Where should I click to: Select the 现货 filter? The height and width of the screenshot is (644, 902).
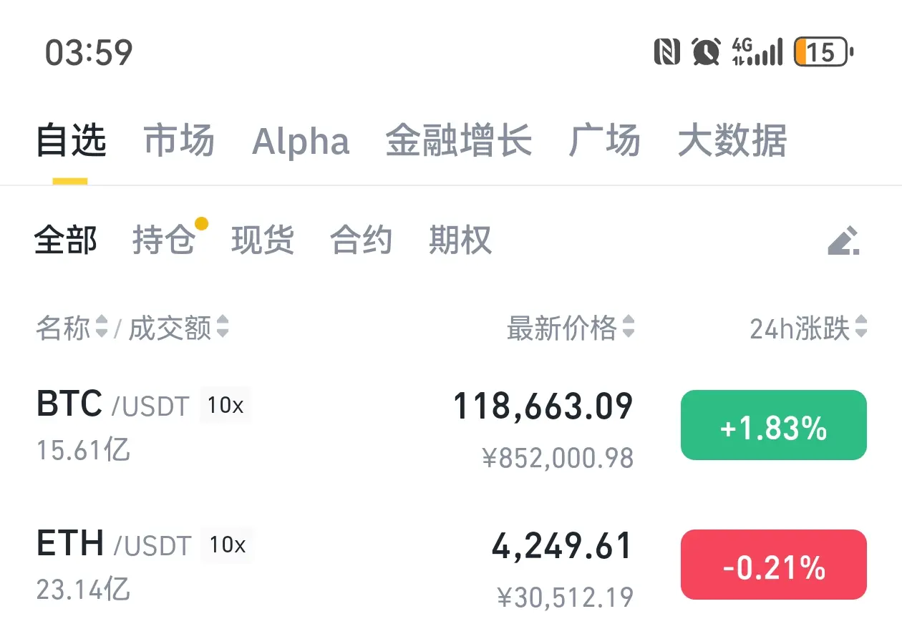pos(263,240)
